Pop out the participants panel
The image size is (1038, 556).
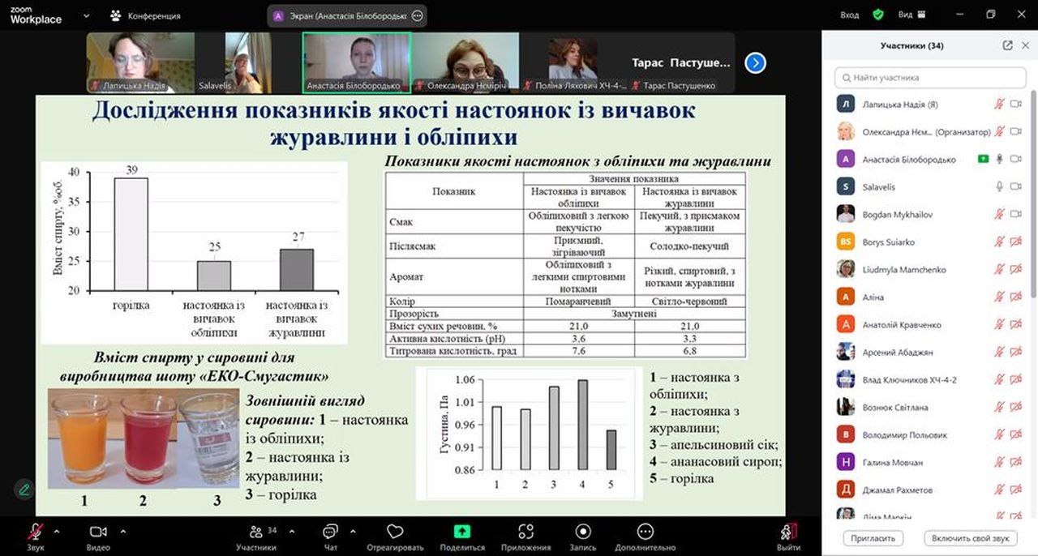(x=1007, y=45)
